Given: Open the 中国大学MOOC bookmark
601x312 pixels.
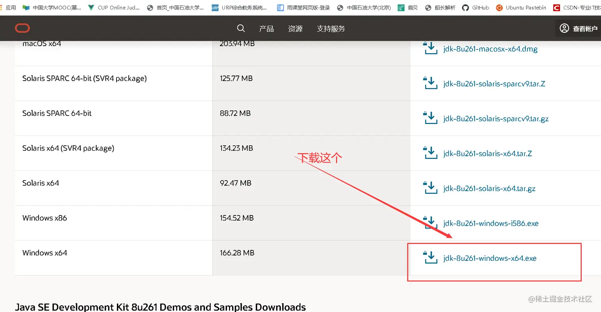Looking at the screenshot, I should (x=52, y=8).
